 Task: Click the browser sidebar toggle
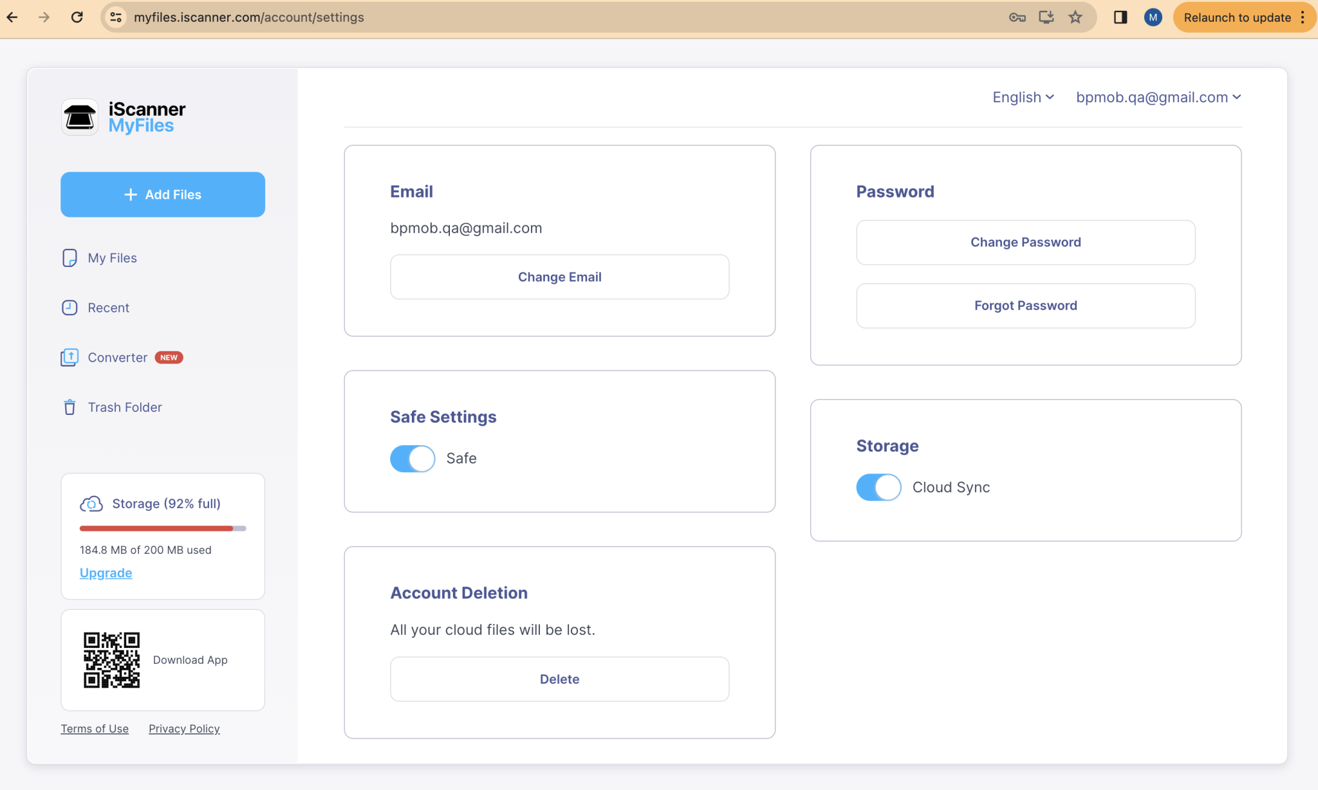click(1120, 17)
